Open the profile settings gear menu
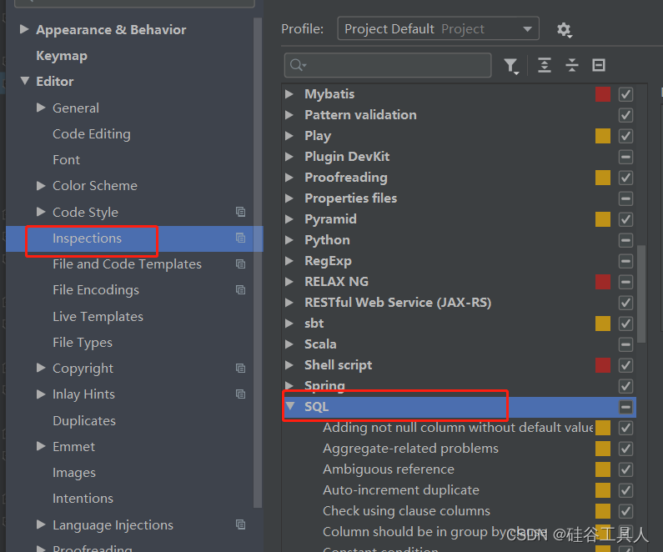This screenshot has height=552, width=663. pyautogui.click(x=564, y=29)
